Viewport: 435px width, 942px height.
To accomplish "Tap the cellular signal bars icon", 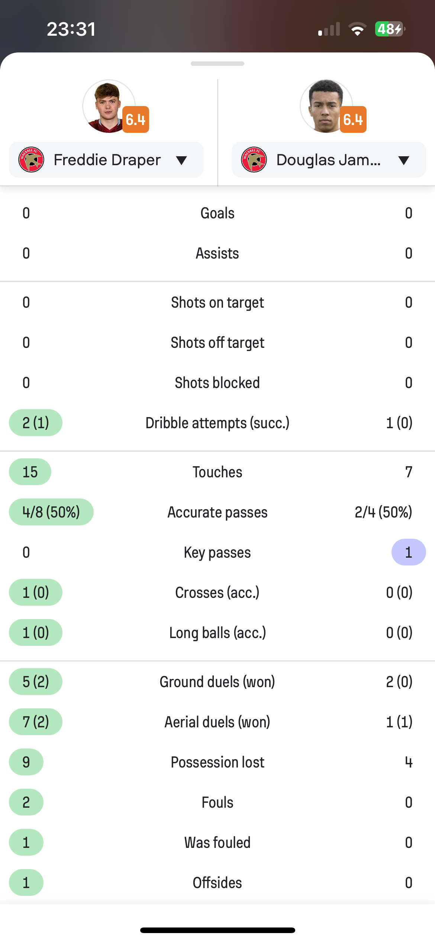I will pos(329,29).
